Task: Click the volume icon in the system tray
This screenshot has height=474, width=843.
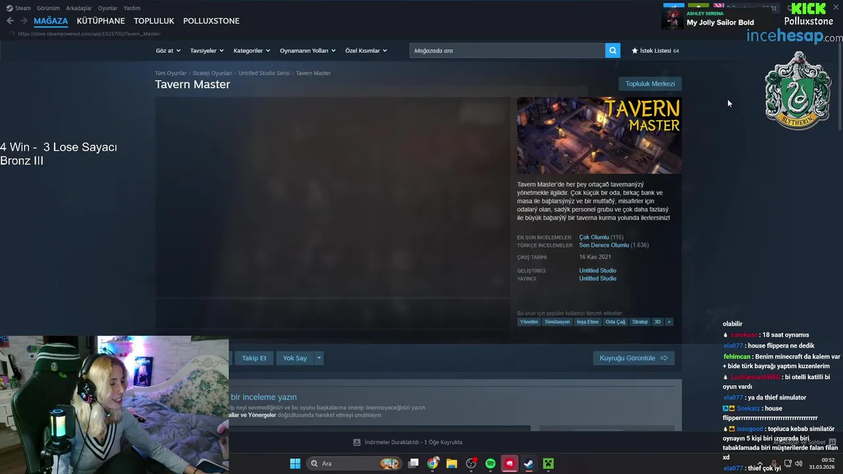Action: (800, 463)
